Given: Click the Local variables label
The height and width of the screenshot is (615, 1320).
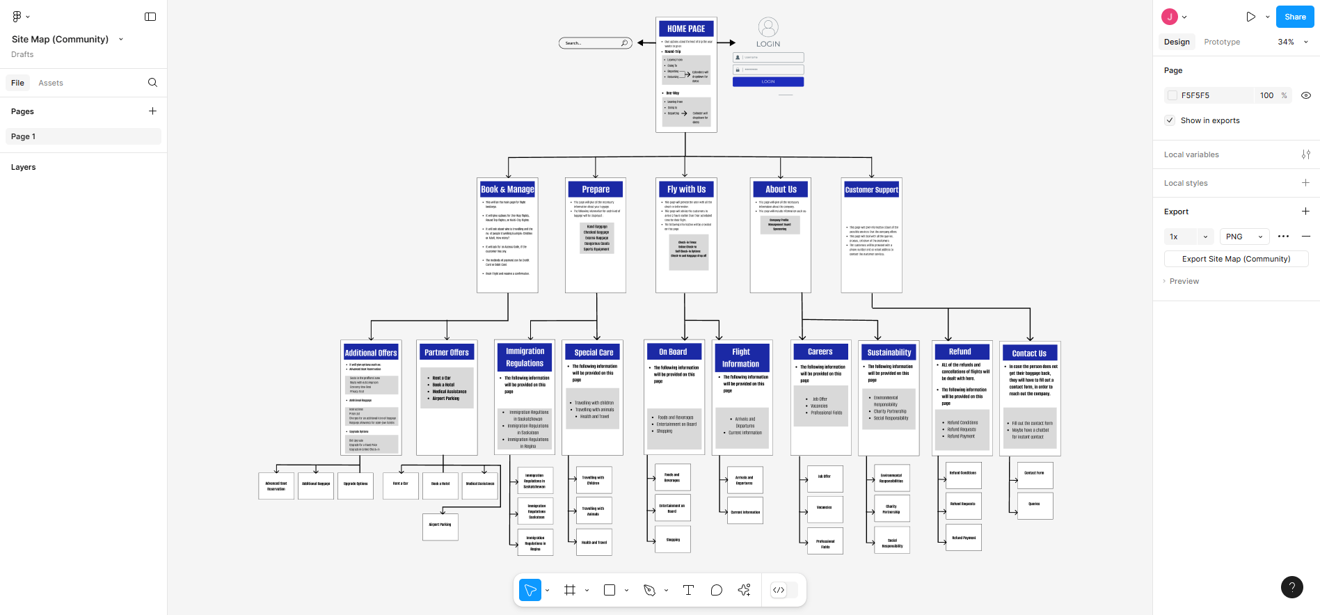Looking at the screenshot, I should point(1191,154).
